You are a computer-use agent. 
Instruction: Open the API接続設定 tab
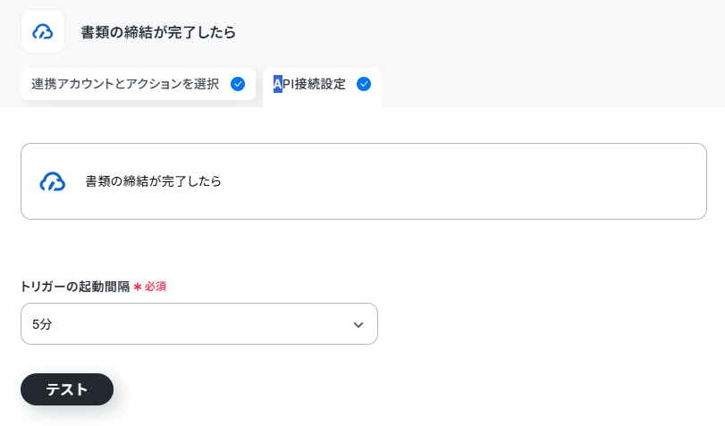(x=323, y=86)
